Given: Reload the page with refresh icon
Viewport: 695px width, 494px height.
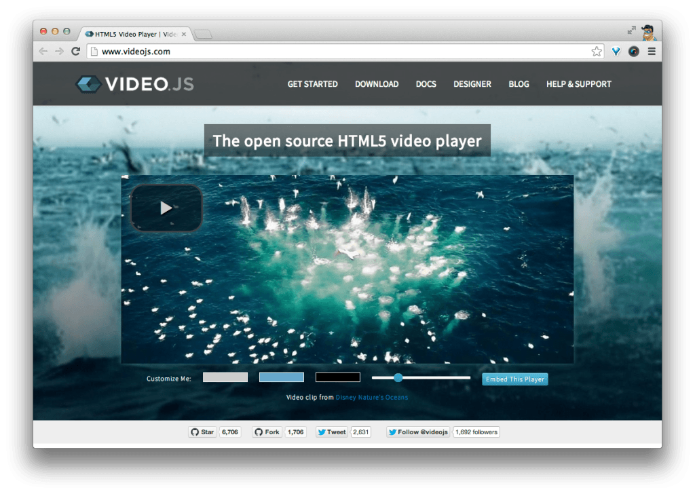Looking at the screenshot, I should [76, 52].
